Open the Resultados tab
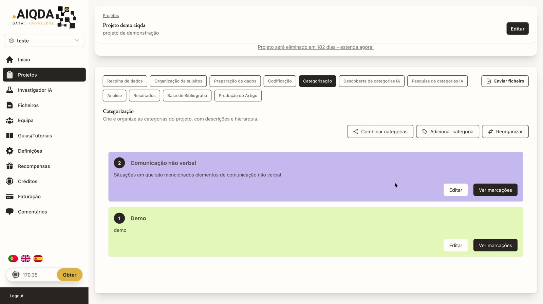This screenshot has height=304, width=543. coord(145,96)
